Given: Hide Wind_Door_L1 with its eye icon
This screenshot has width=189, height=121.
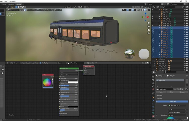Looking at the screenshot, I should point(184,19).
